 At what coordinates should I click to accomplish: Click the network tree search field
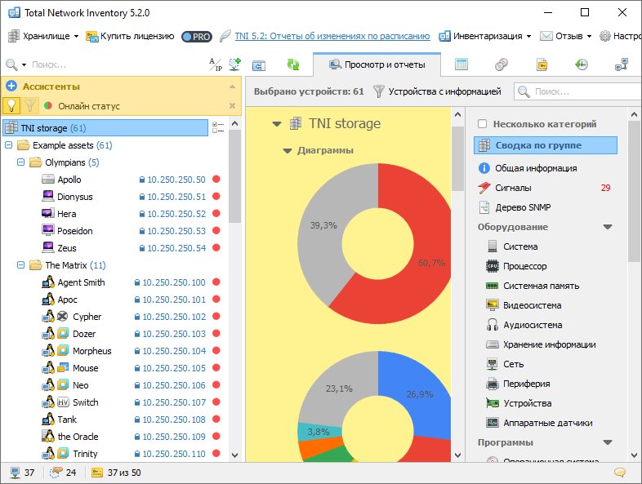tap(117, 64)
